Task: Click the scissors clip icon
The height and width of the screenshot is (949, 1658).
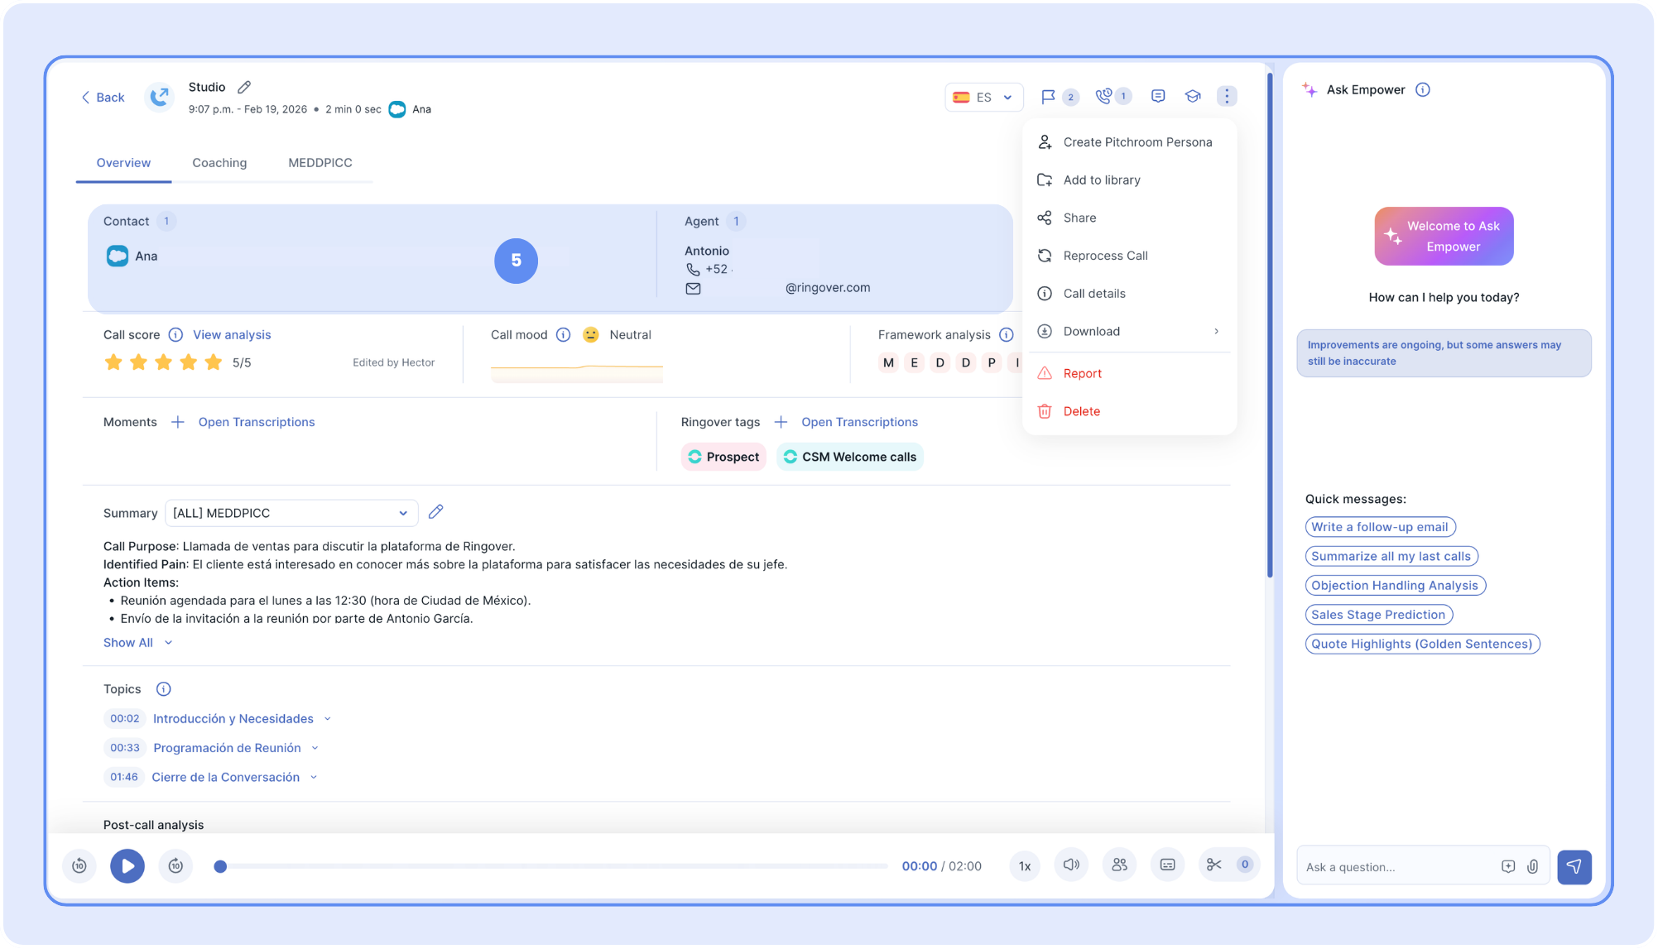Action: 1213,865
